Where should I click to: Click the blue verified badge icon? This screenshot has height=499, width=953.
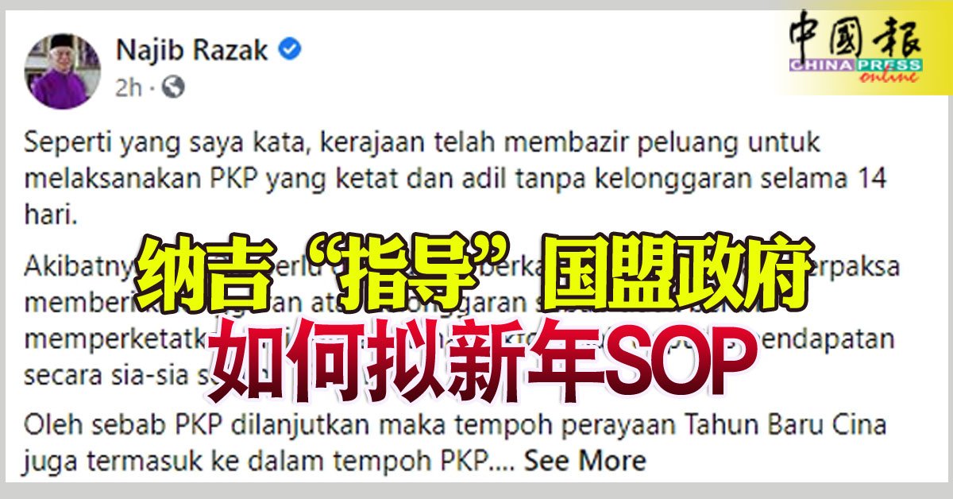[x=291, y=50]
